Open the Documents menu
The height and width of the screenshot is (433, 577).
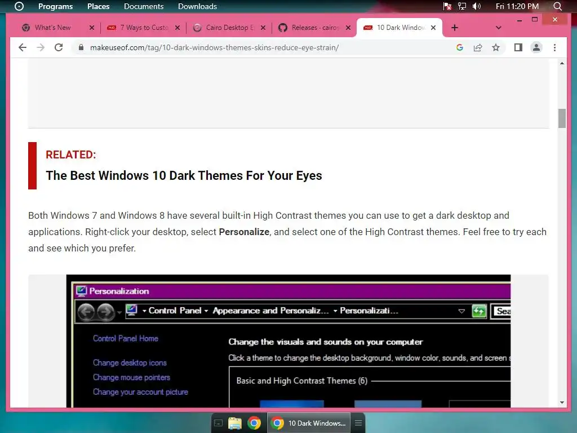144,6
